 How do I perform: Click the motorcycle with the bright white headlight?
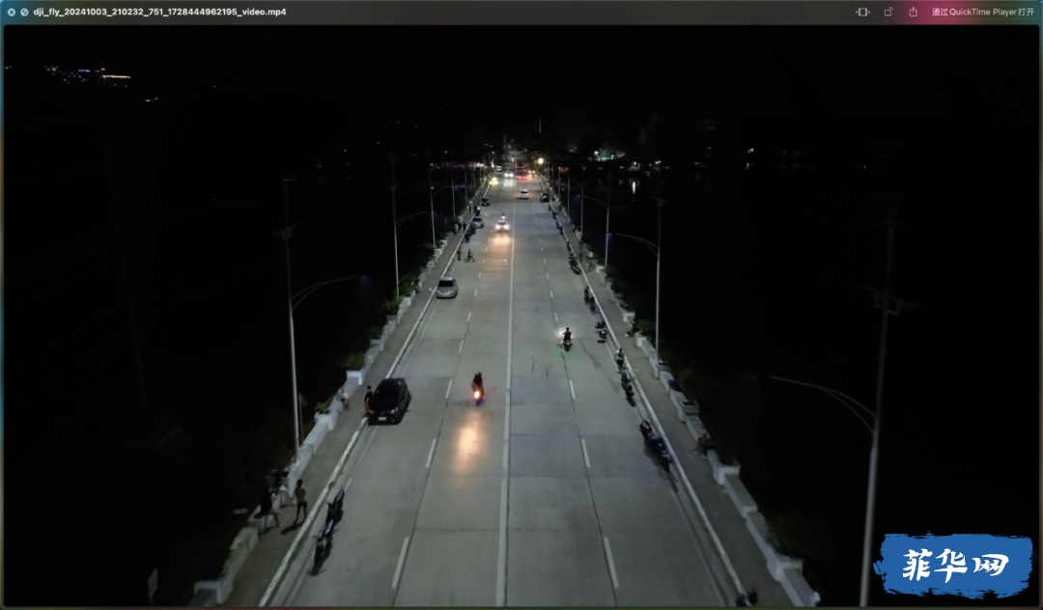(x=566, y=338)
